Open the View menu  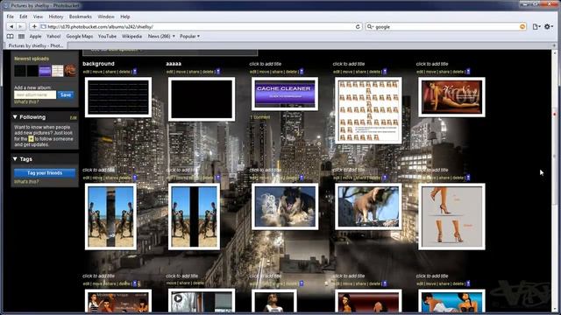[38, 17]
